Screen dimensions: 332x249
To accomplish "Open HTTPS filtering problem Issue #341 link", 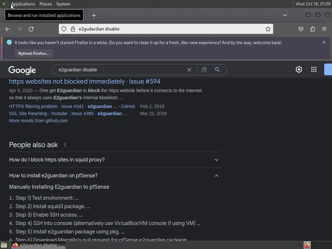I will click(72, 106).
